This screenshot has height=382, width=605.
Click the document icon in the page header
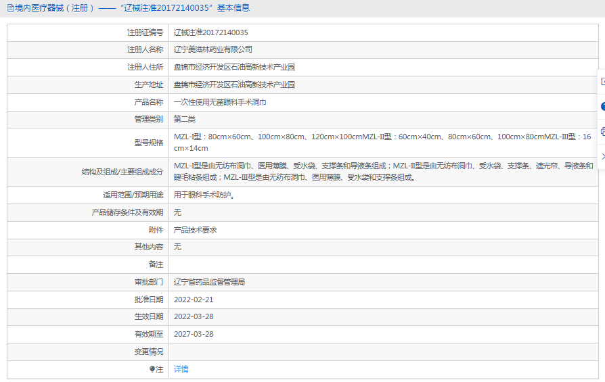point(10,8)
